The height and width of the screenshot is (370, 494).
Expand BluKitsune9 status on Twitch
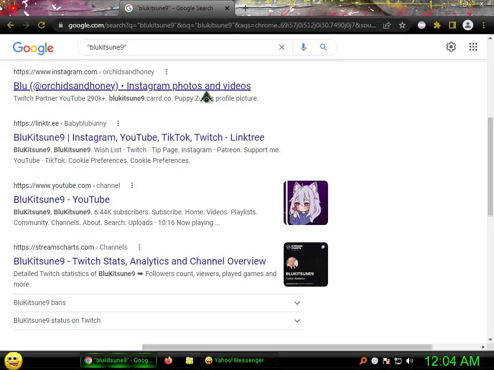click(x=158, y=320)
